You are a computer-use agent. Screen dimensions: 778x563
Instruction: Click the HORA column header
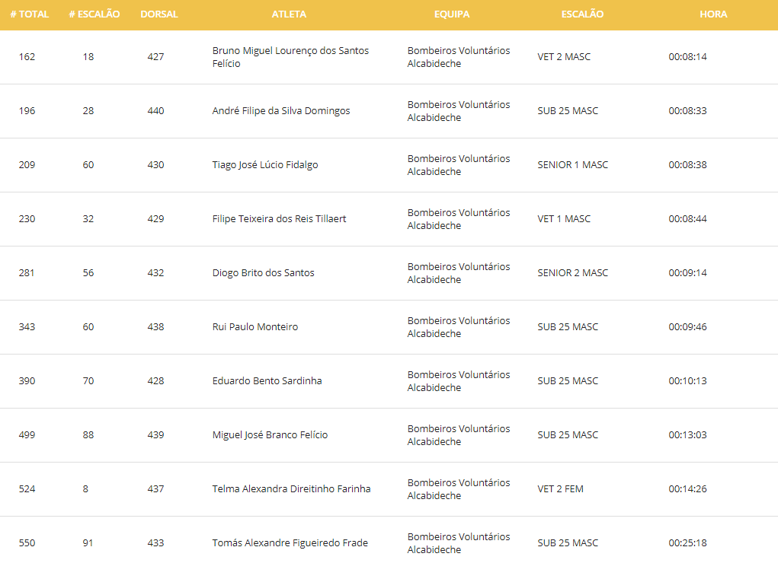point(713,14)
